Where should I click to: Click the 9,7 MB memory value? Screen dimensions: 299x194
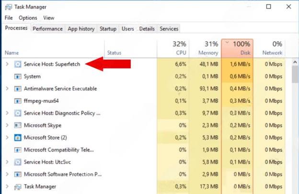[x=210, y=113]
